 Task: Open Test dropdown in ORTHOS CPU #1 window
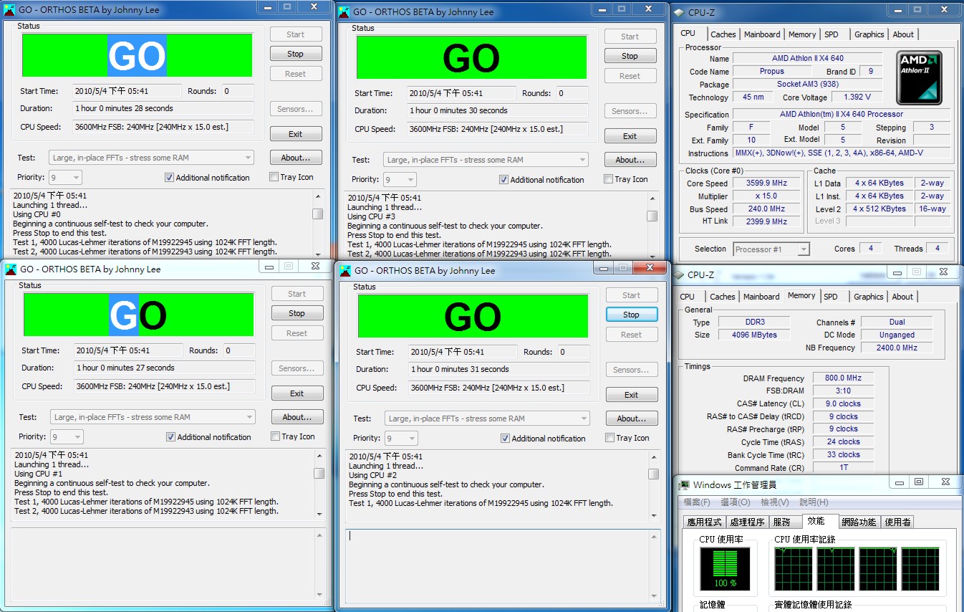tap(153, 417)
